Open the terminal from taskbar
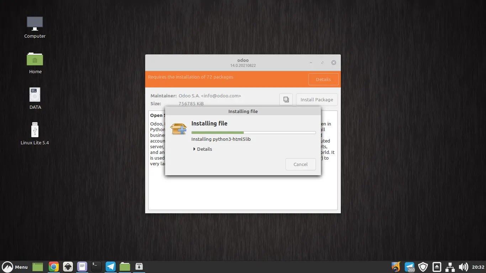This screenshot has width=486, height=273. coord(96,267)
